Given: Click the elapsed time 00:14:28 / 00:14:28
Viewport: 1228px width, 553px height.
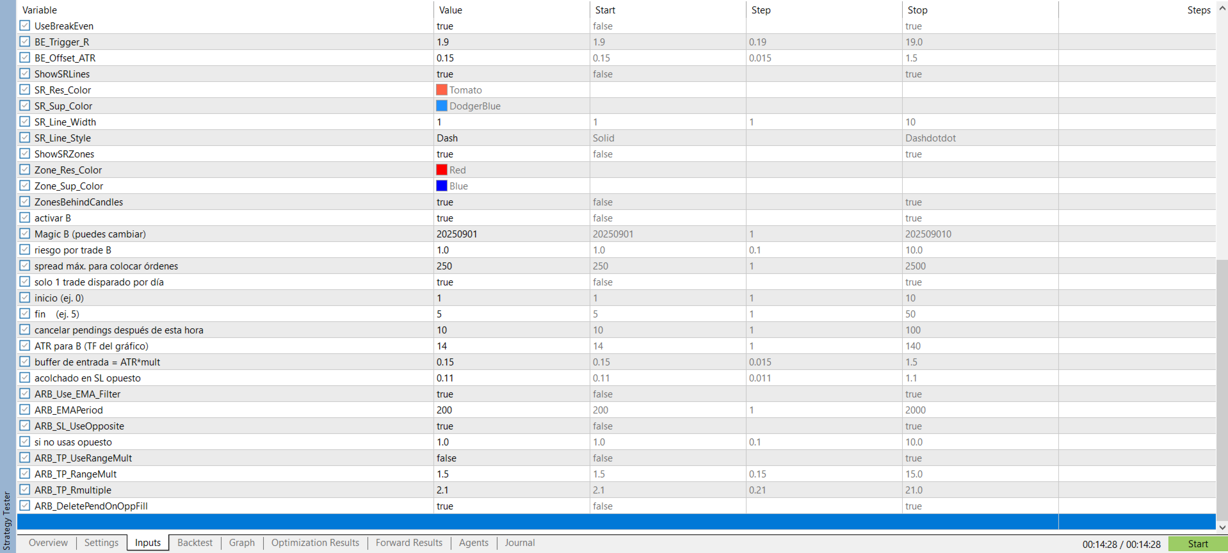Looking at the screenshot, I should 1121,544.
